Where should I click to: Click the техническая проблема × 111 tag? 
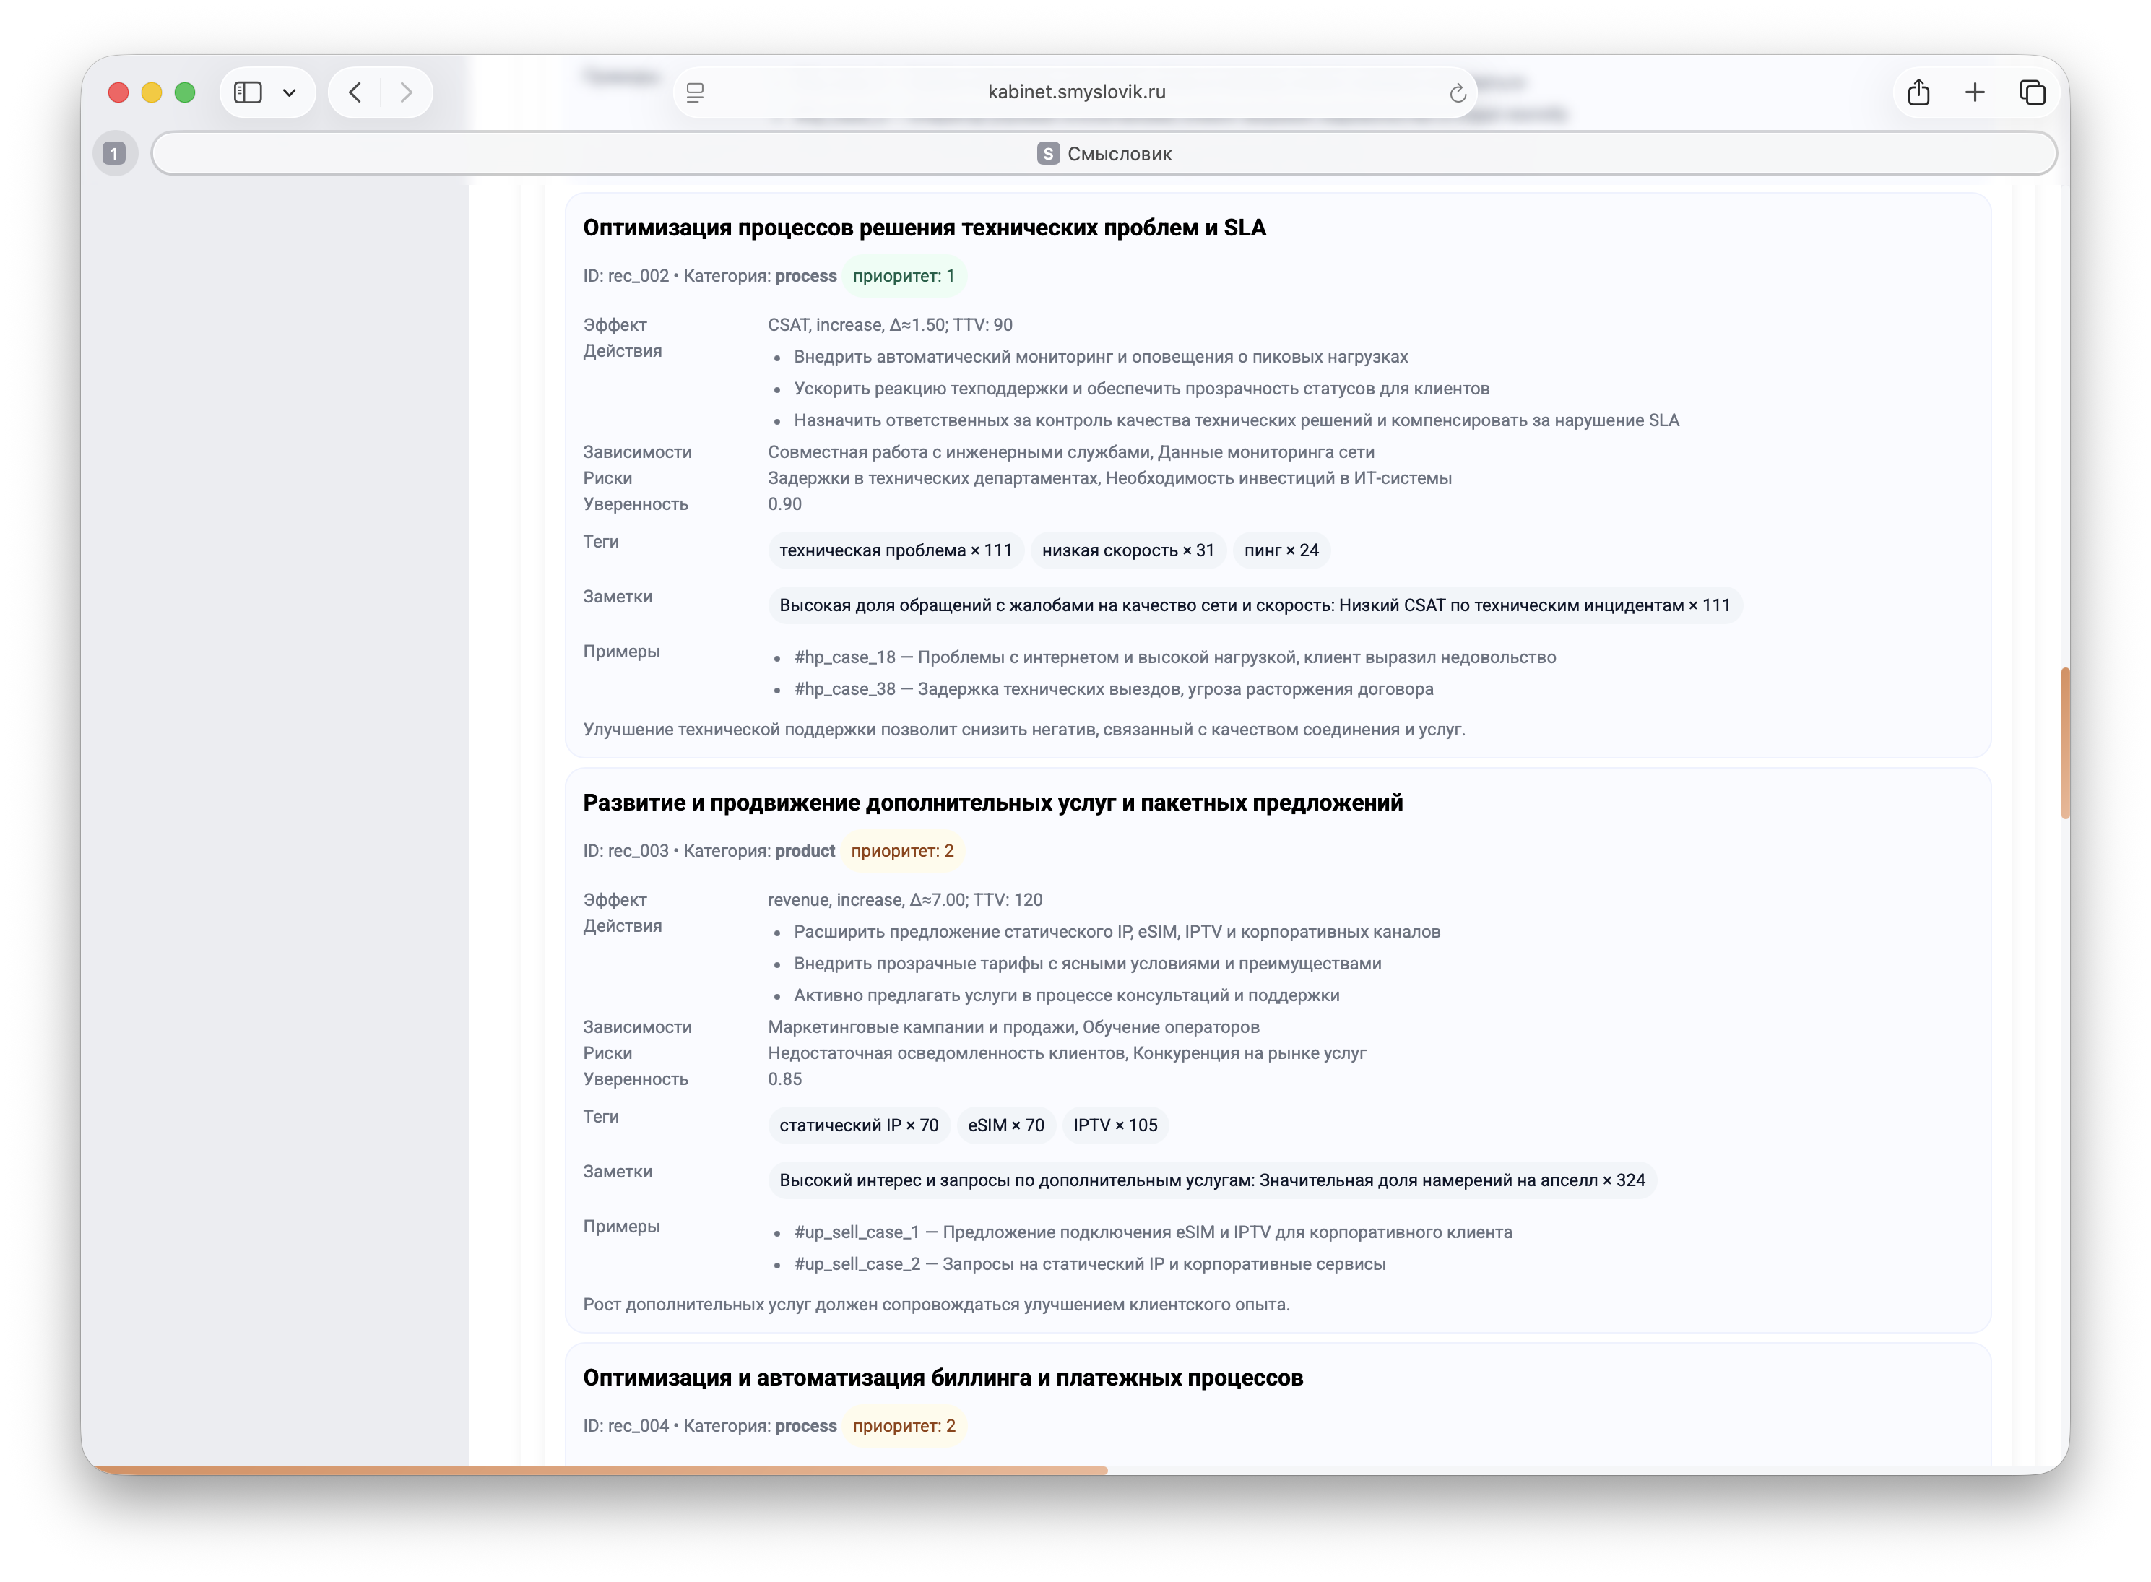click(895, 550)
